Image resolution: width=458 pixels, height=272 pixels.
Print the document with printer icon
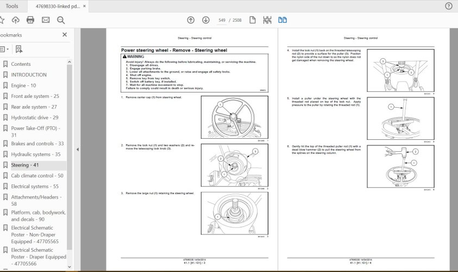coord(30,20)
